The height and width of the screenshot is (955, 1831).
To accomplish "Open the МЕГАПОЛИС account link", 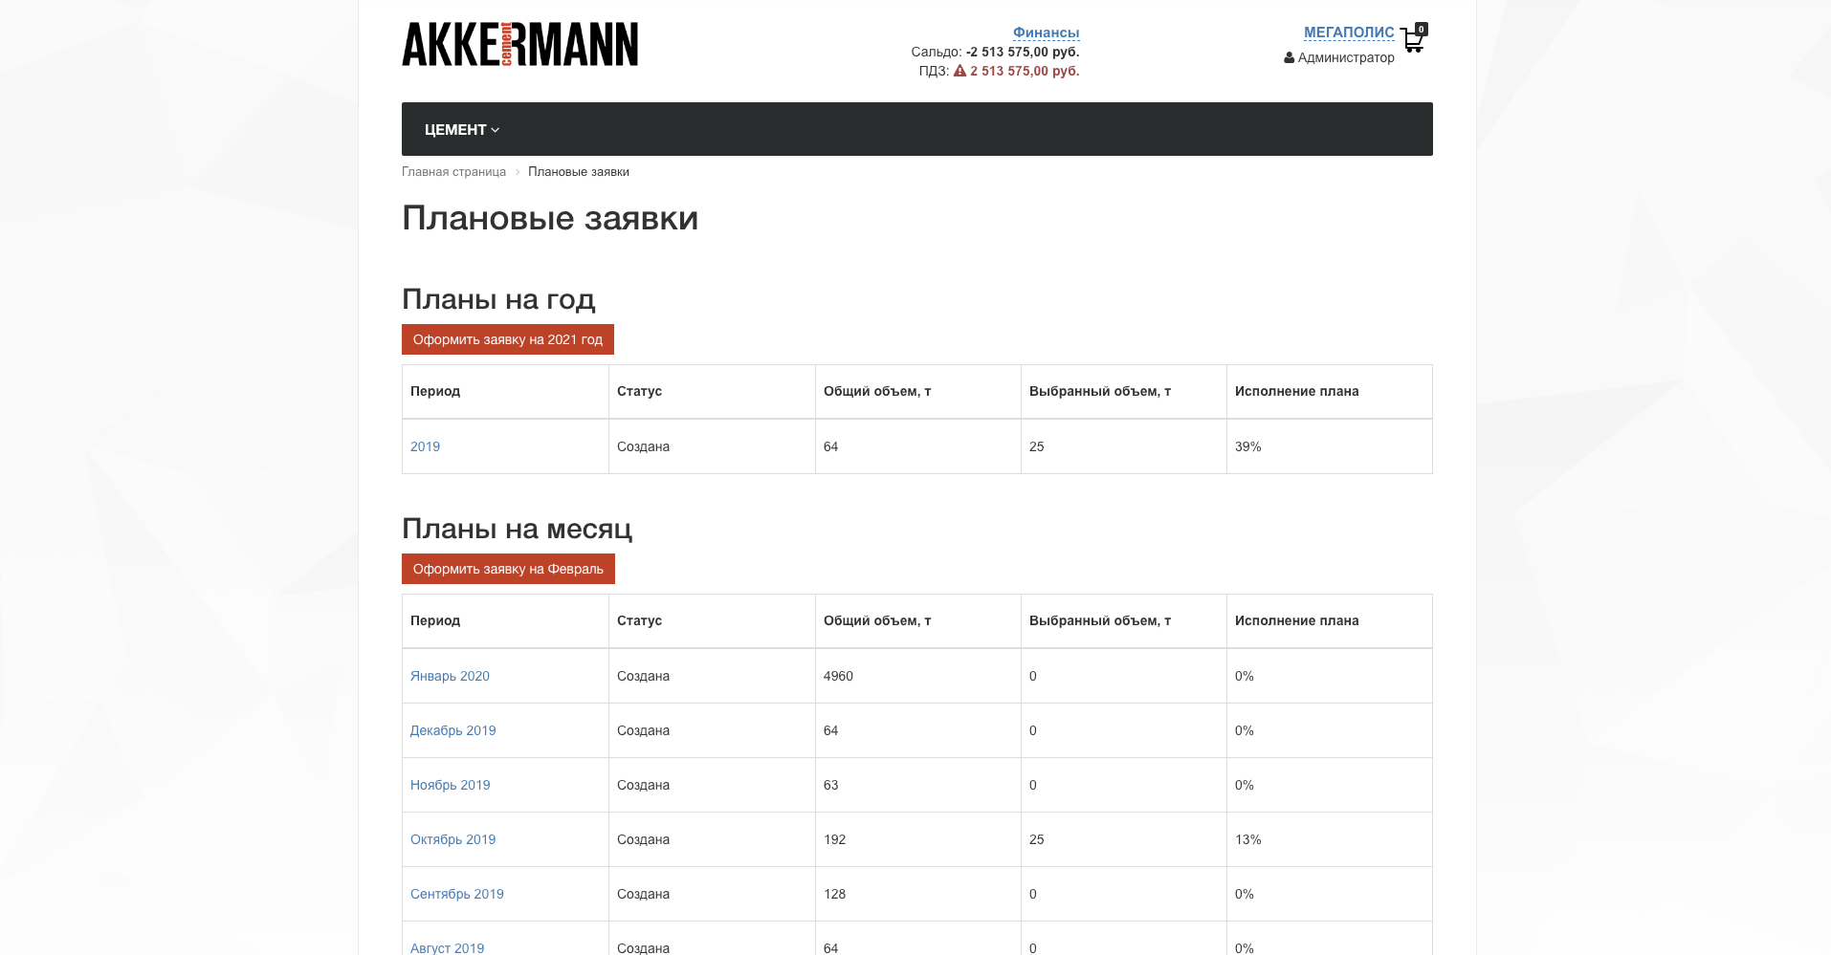I will pyautogui.click(x=1349, y=33).
